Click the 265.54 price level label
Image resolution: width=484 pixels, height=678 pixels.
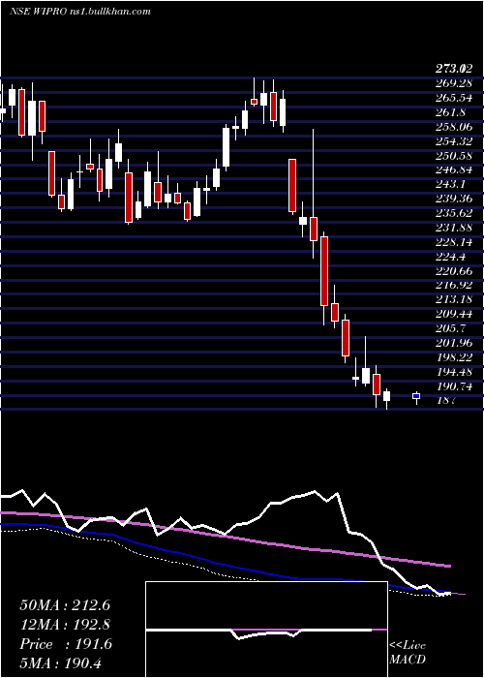pos(454,98)
